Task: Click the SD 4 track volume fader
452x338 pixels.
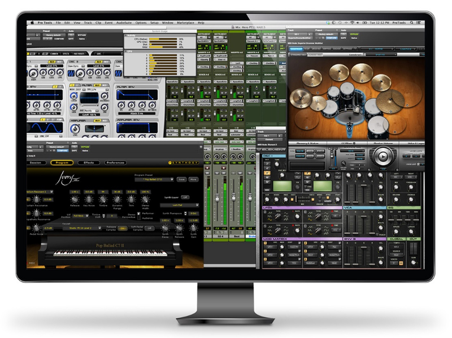Action: pyautogui.click(x=217, y=197)
